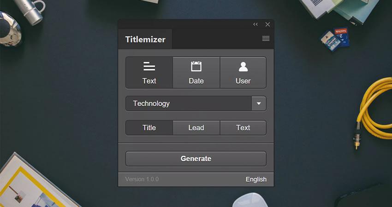Open the panel hamburger menu icon
Image resolution: width=392 pixels, height=207 pixels.
tap(266, 38)
